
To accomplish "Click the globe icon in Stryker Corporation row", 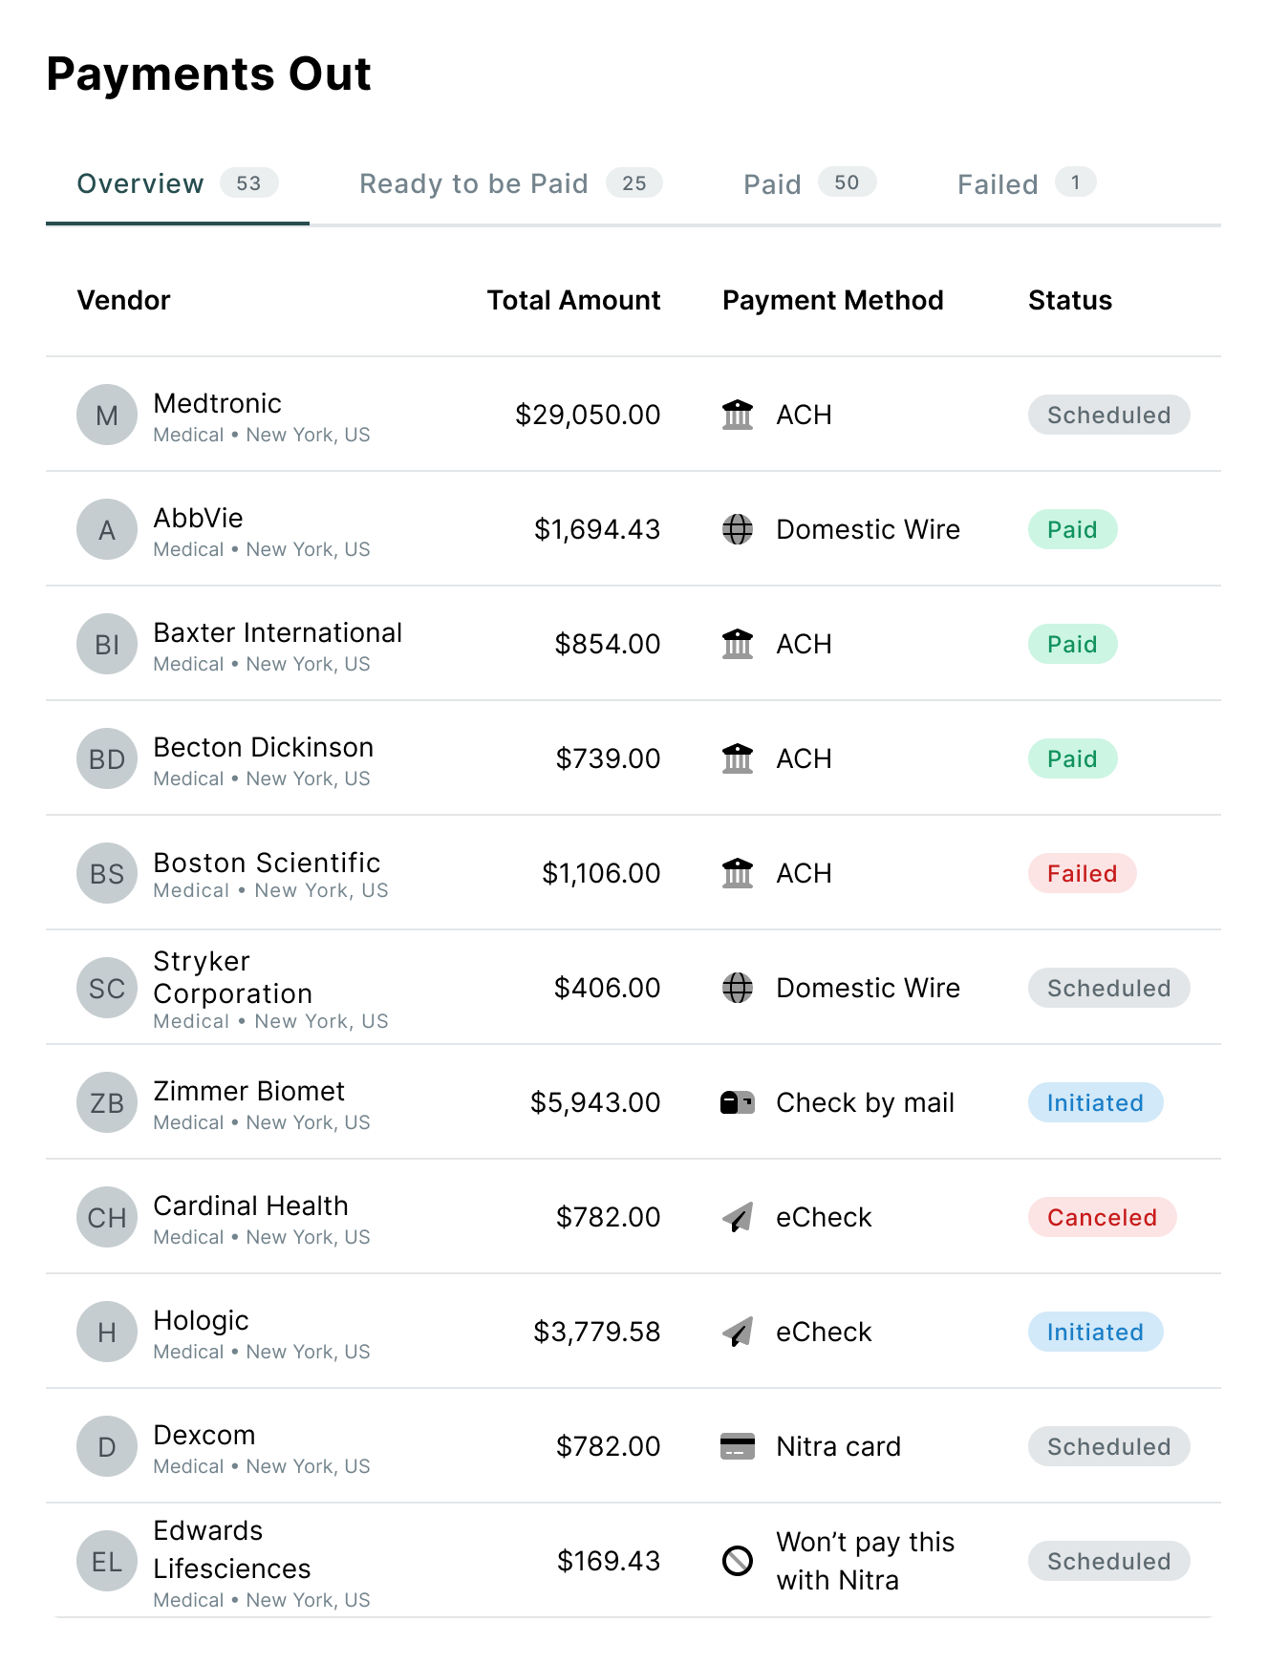I will click(738, 988).
